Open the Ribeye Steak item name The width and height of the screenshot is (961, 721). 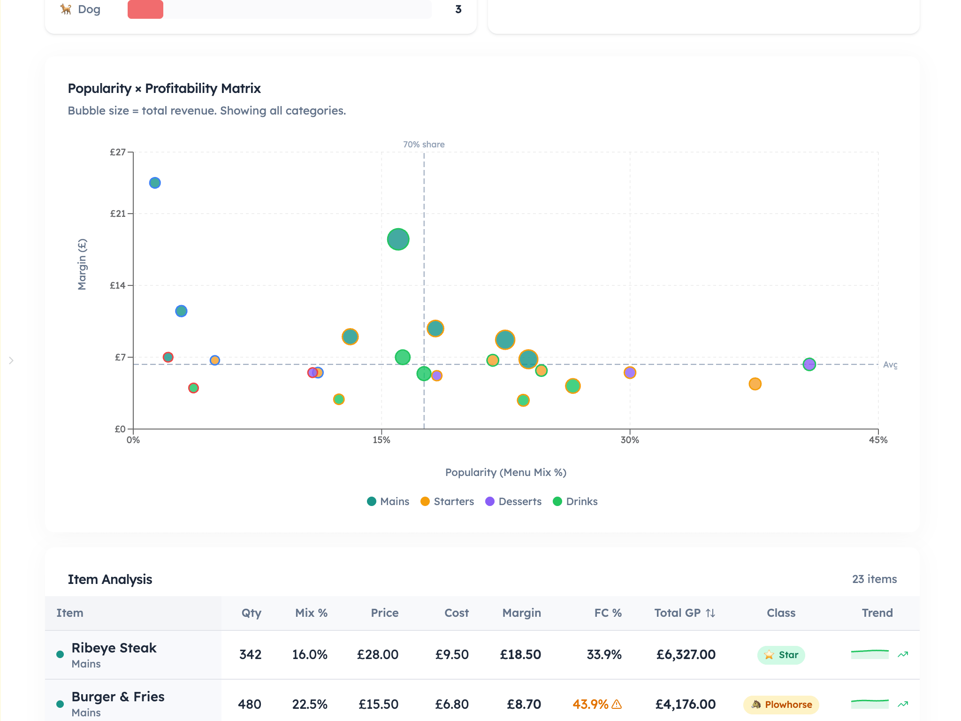114,648
